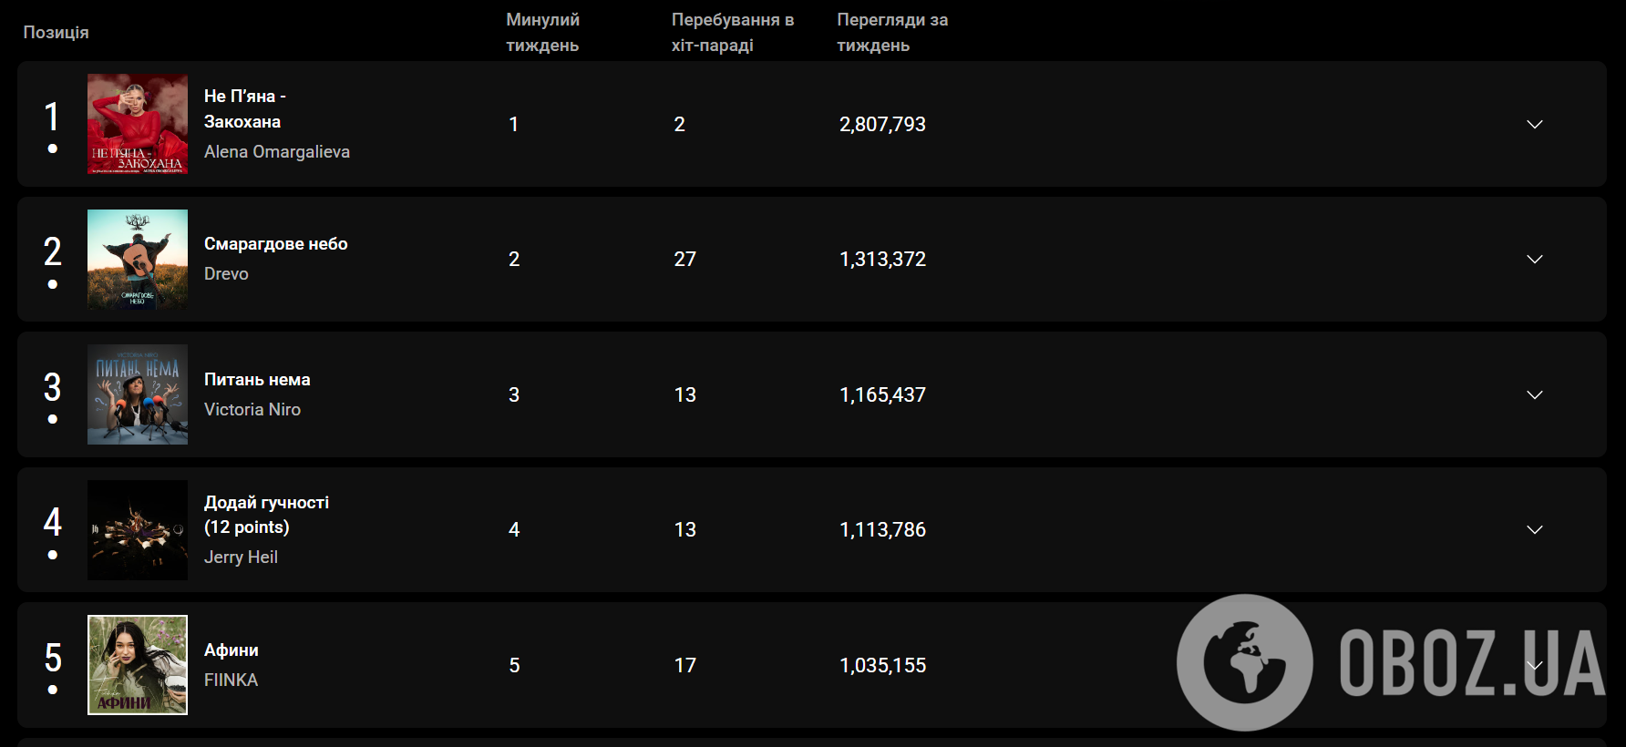Viewport: 1626px width, 747px height.
Task: Open the song title Смарагдове небо
Action: (x=275, y=244)
